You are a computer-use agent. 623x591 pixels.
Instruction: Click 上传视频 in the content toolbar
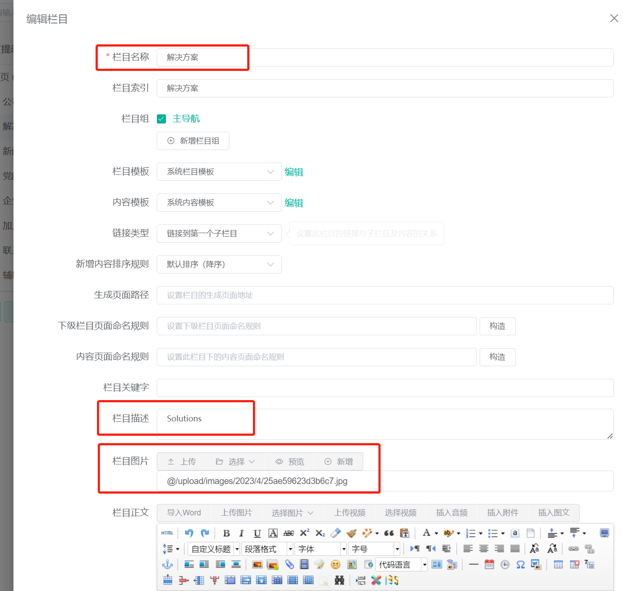coord(349,513)
